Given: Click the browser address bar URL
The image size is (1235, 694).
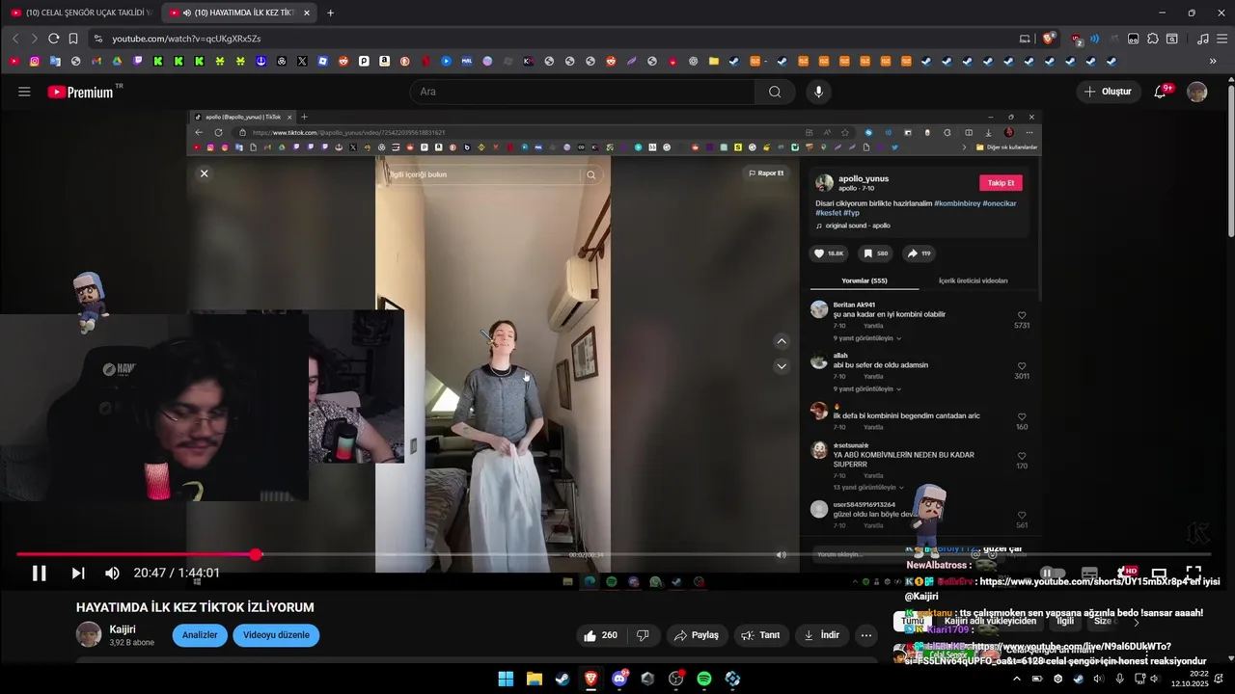Looking at the screenshot, I should pyautogui.click(x=186, y=39).
